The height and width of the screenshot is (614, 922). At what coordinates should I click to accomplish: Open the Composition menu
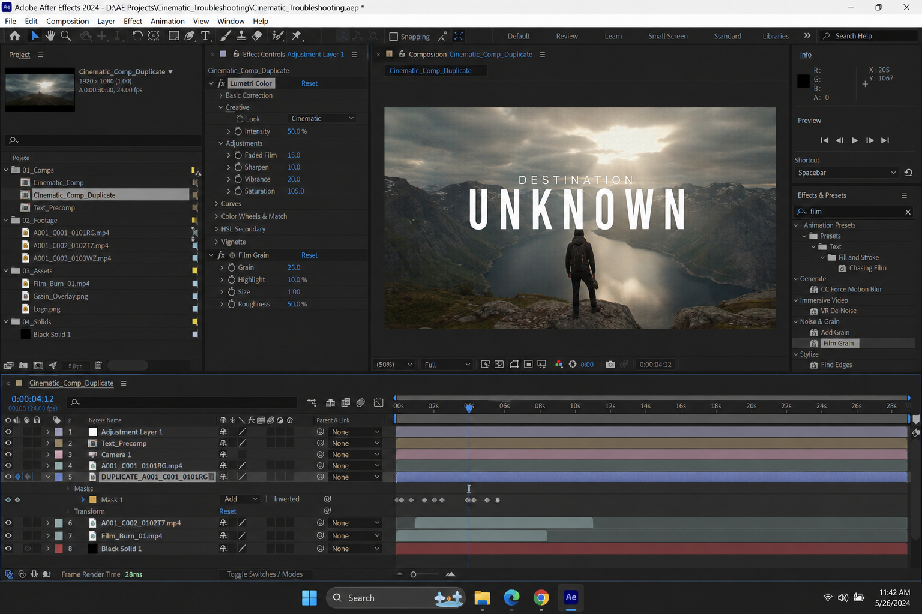point(67,21)
